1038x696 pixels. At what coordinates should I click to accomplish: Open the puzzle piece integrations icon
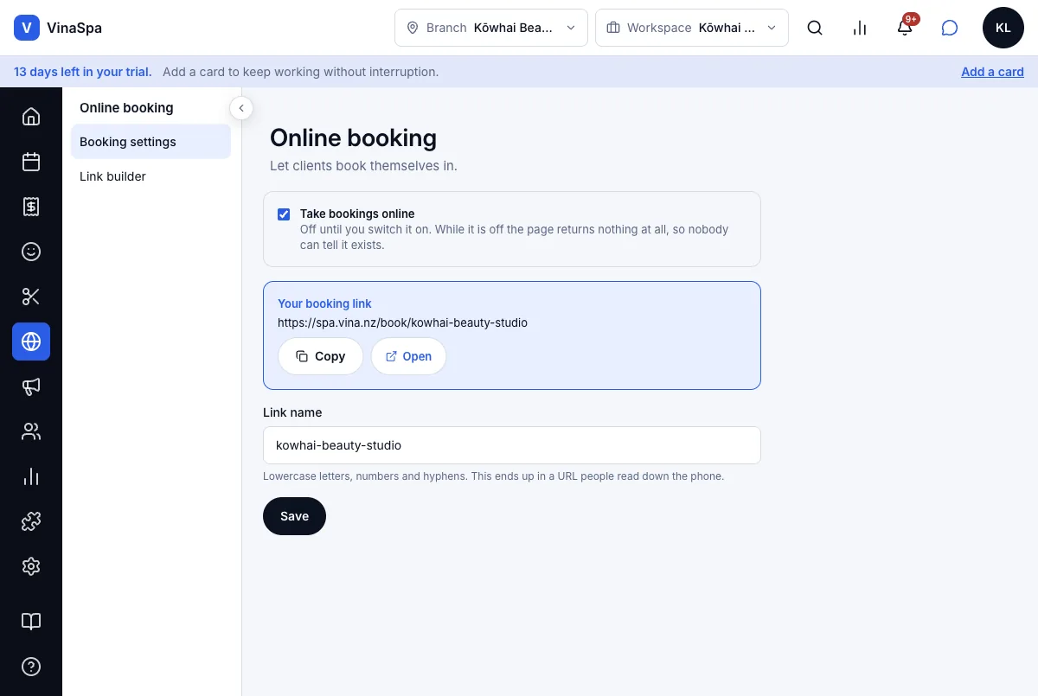coord(31,521)
